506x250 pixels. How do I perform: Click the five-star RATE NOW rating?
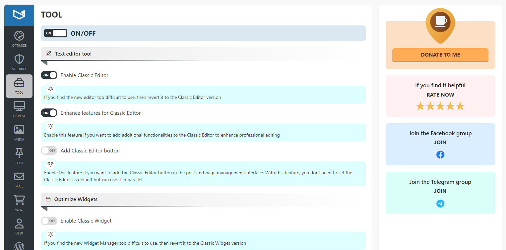click(440, 106)
